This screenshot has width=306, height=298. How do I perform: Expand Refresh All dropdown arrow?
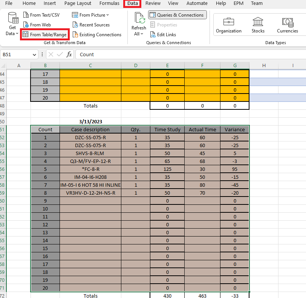(x=142, y=34)
